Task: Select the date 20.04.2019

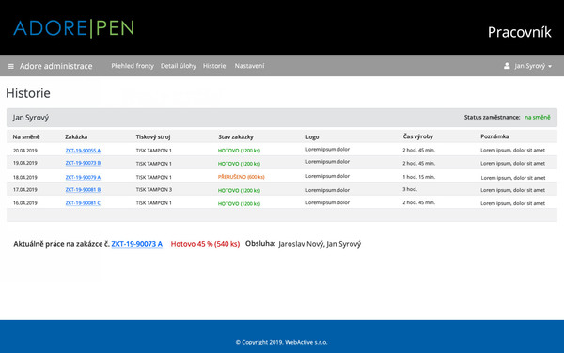Action: [x=25, y=151]
